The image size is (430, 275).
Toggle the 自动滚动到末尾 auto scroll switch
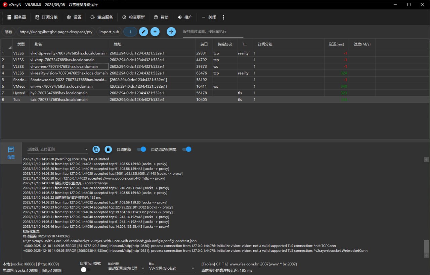187,149
